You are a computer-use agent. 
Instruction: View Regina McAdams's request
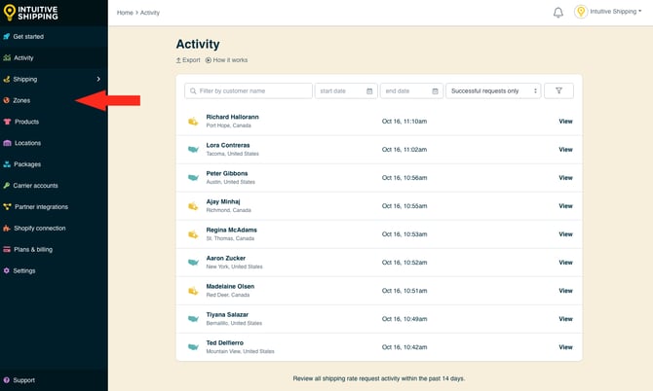pos(565,234)
